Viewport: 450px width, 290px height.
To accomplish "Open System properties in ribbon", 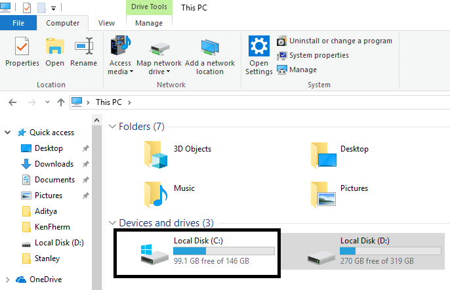I will pyautogui.click(x=313, y=55).
